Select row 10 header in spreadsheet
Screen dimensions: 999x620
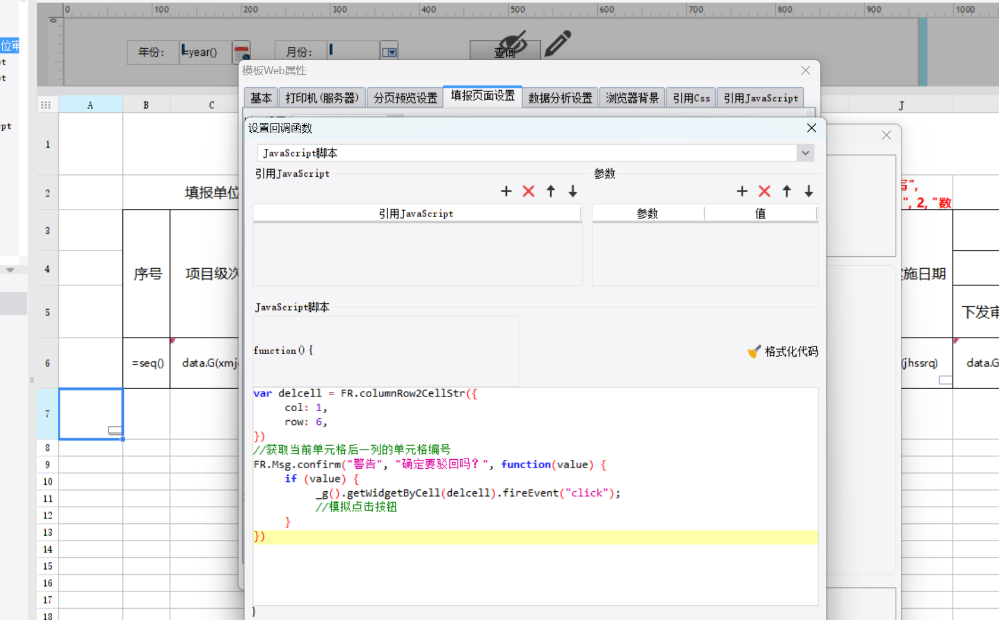click(47, 481)
